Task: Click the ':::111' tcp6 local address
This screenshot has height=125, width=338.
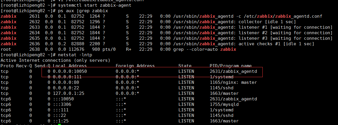Action: tap(61, 110)
